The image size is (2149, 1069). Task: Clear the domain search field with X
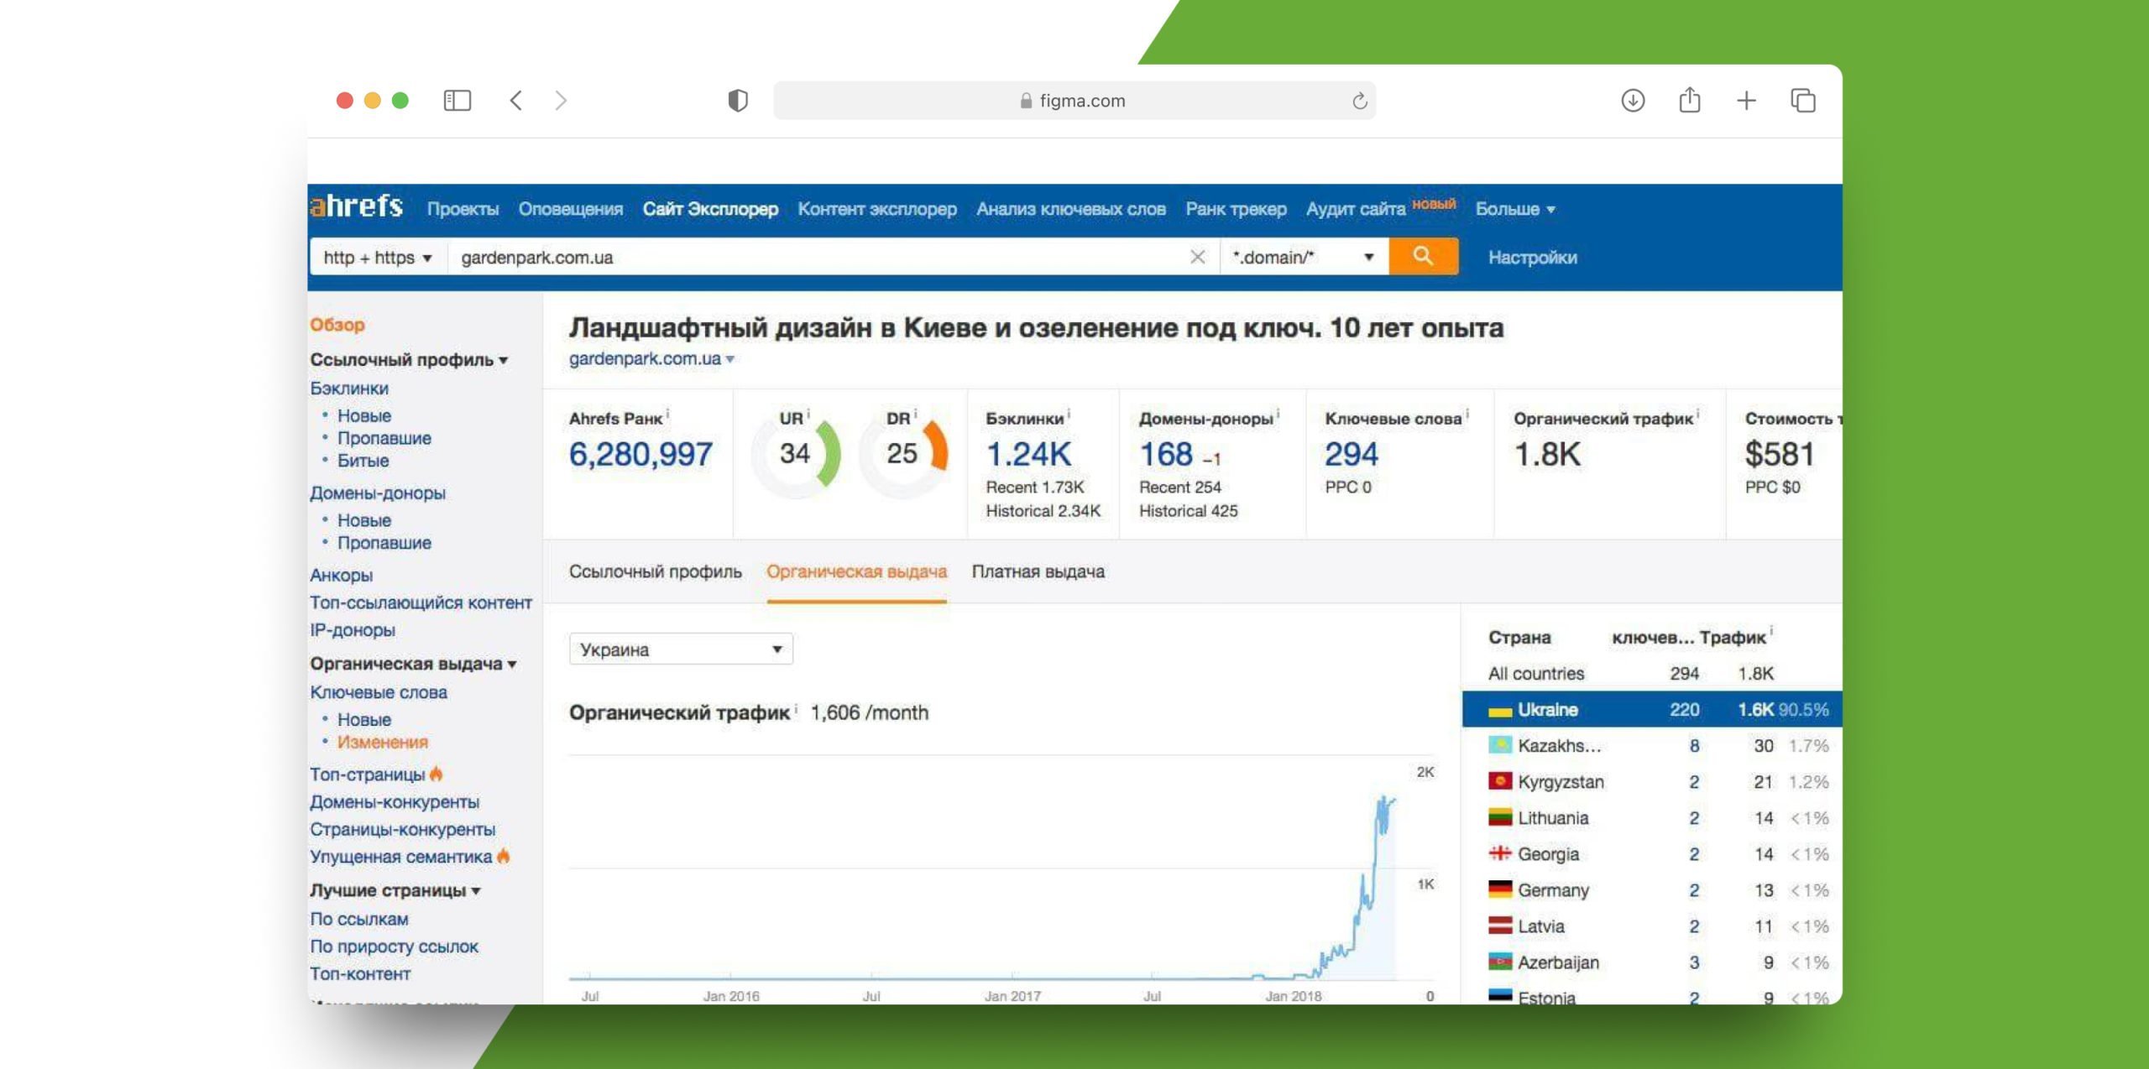pos(1197,257)
